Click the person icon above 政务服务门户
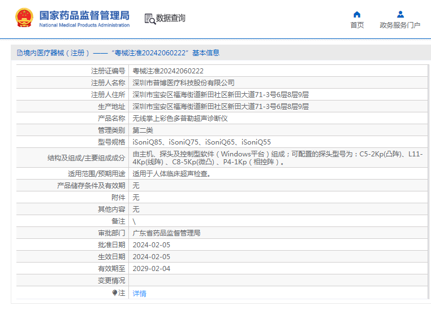431x310 pixels. click(x=400, y=15)
